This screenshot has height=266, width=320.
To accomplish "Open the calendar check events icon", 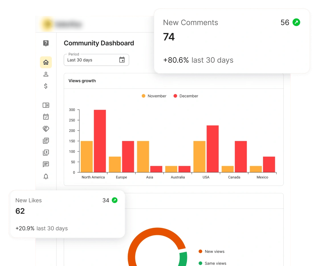I will [x=46, y=117].
